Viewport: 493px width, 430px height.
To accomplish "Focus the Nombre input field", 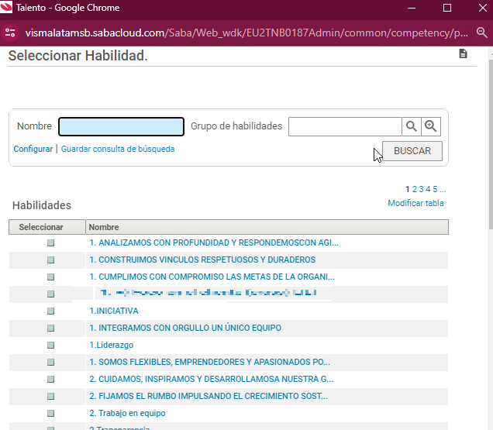I will (x=122, y=126).
